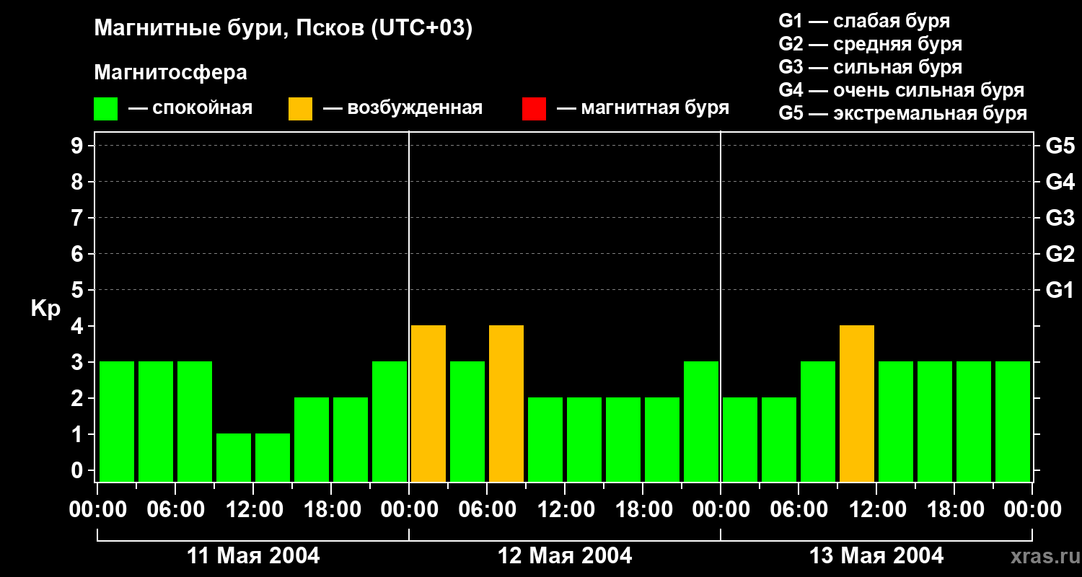Click the orange 'возбужденная' legend swatch
This screenshot has height=577, width=1082.
pos(300,109)
